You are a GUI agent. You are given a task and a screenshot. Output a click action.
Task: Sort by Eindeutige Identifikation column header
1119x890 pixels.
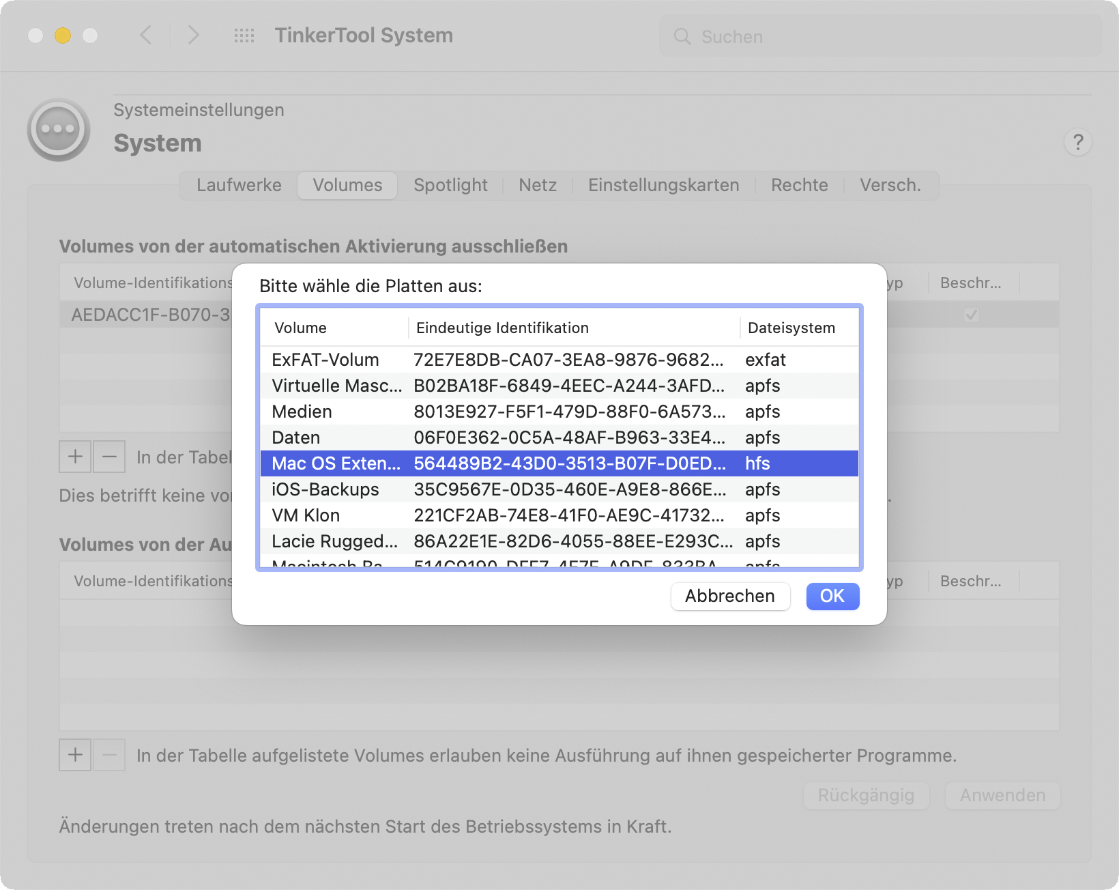coord(574,328)
